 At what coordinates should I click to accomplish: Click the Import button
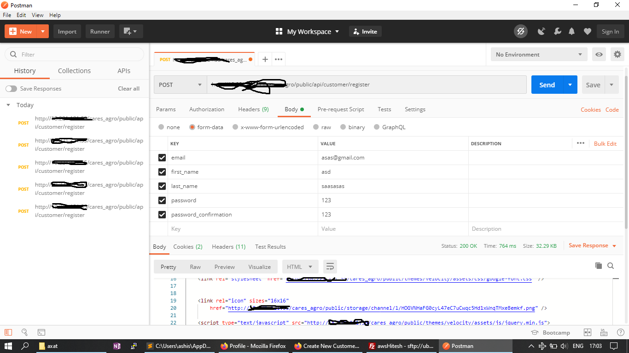[x=67, y=31]
